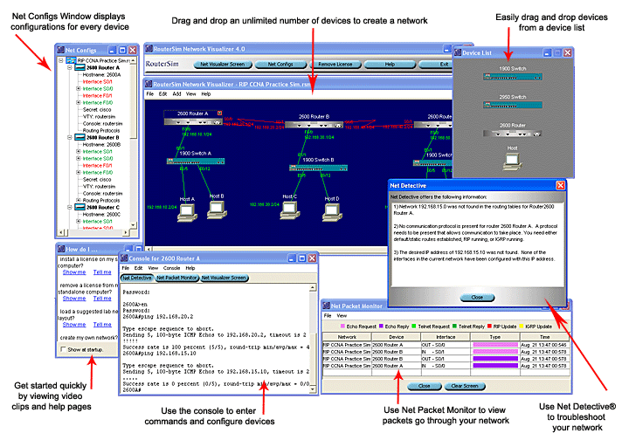The image size is (629, 440).
Task: Pick the Host computer in the Device List
Action: [x=512, y=162]
